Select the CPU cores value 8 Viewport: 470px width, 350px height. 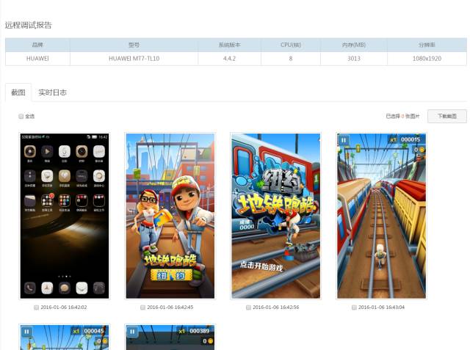[291, 59]
